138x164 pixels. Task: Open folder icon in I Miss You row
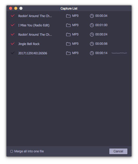tap(68, 25)
